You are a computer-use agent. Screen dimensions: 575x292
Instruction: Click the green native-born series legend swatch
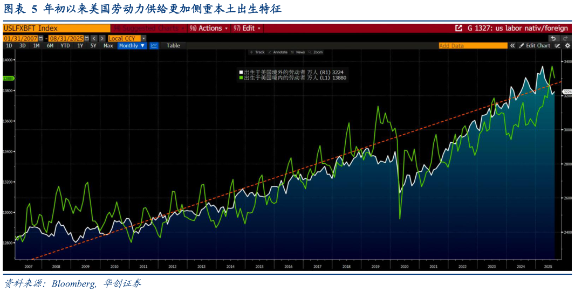point(241,78)
